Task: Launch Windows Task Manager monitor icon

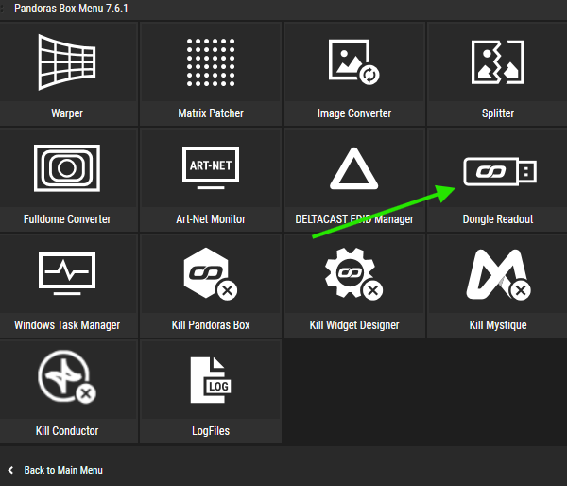Action: click(x=67, y=273)
